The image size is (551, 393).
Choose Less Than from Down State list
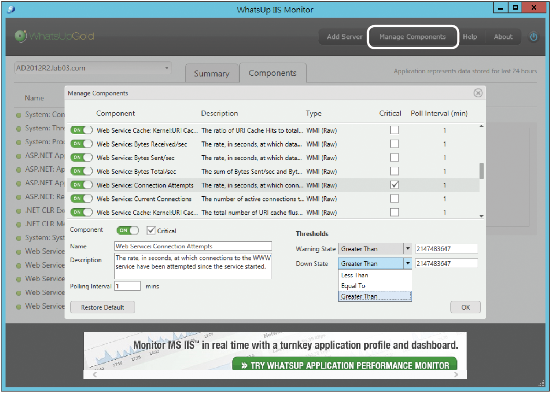[374, 275]
